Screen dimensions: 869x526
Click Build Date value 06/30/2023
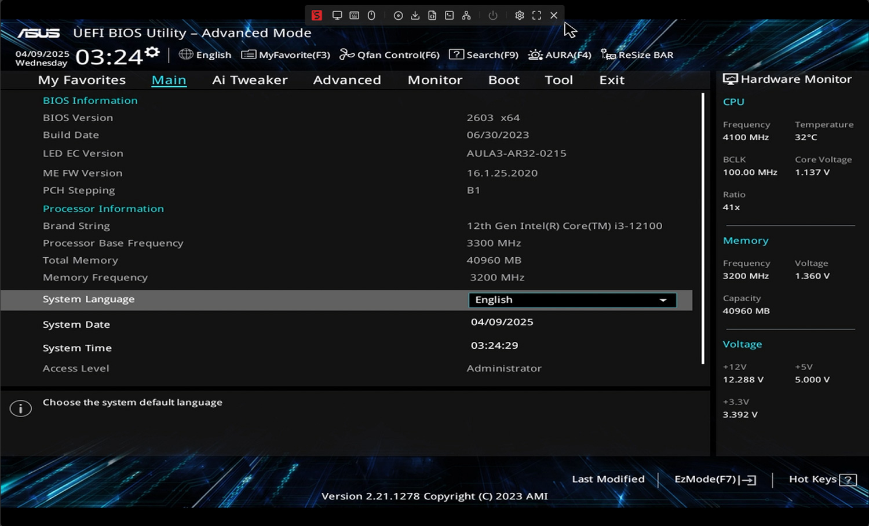(498, 135)
